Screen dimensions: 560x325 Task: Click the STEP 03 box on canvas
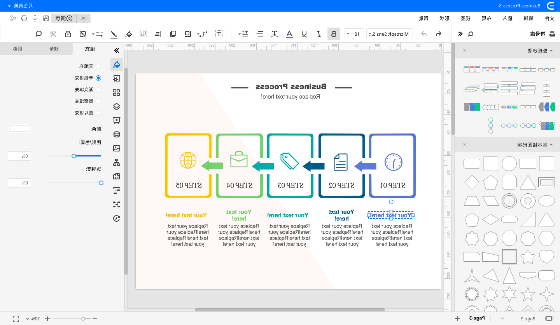click(290, 166)
